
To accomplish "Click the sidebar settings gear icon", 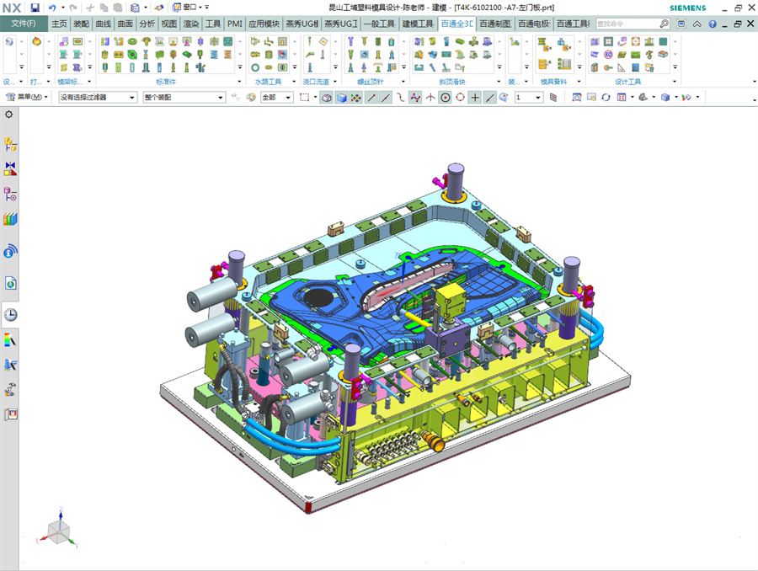I will (9, 114).
